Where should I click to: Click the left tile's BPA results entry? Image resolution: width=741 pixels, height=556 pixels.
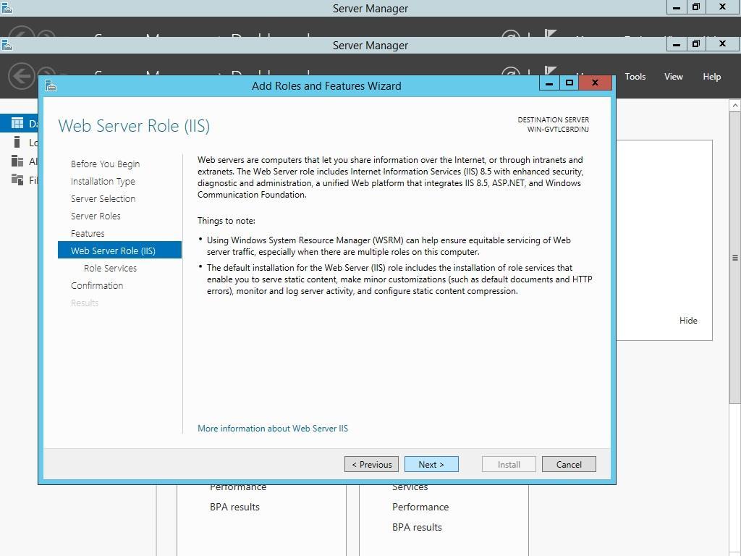point(234,507)
